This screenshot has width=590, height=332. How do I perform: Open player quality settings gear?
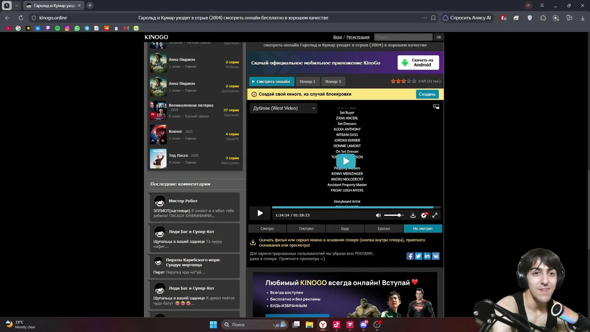click(424, 215)
